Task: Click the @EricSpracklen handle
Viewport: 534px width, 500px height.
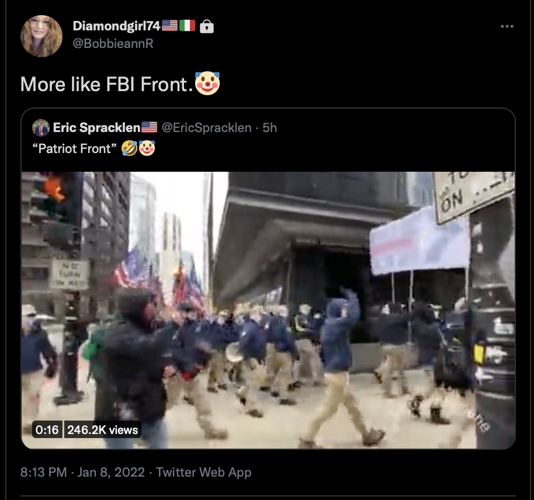Action: point(206,128)
